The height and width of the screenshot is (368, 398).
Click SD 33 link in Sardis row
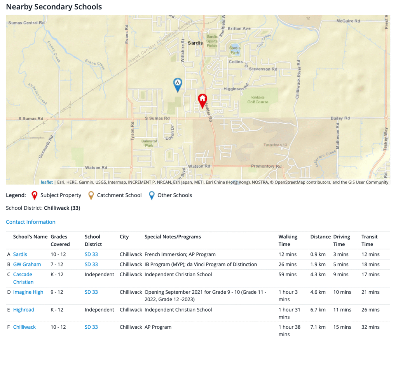[x=91, y=254]
